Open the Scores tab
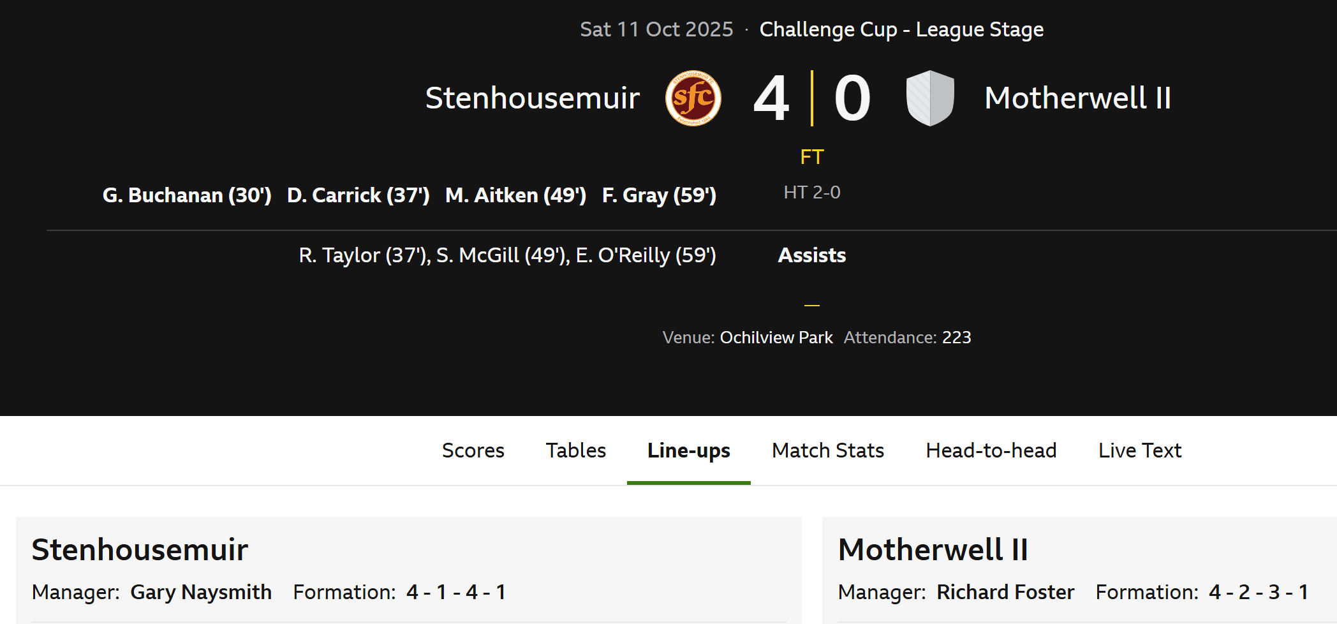Screen dimensions: 1337x624 pyautogui.click(x=473, y=450)
